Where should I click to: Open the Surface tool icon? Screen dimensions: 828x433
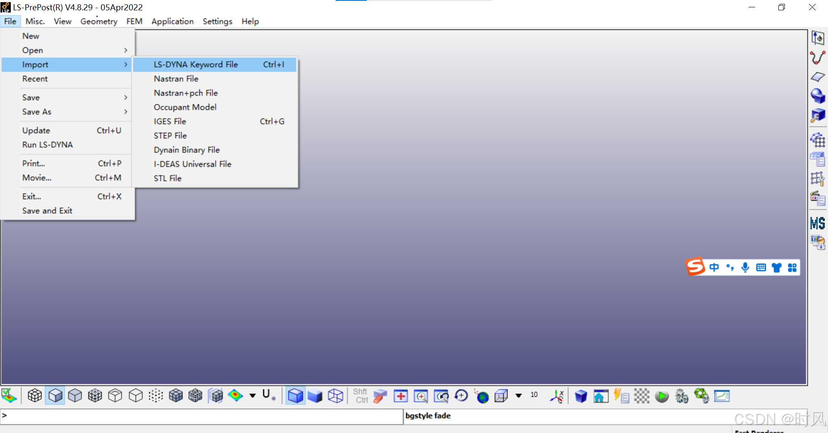(x=818, y=77)
